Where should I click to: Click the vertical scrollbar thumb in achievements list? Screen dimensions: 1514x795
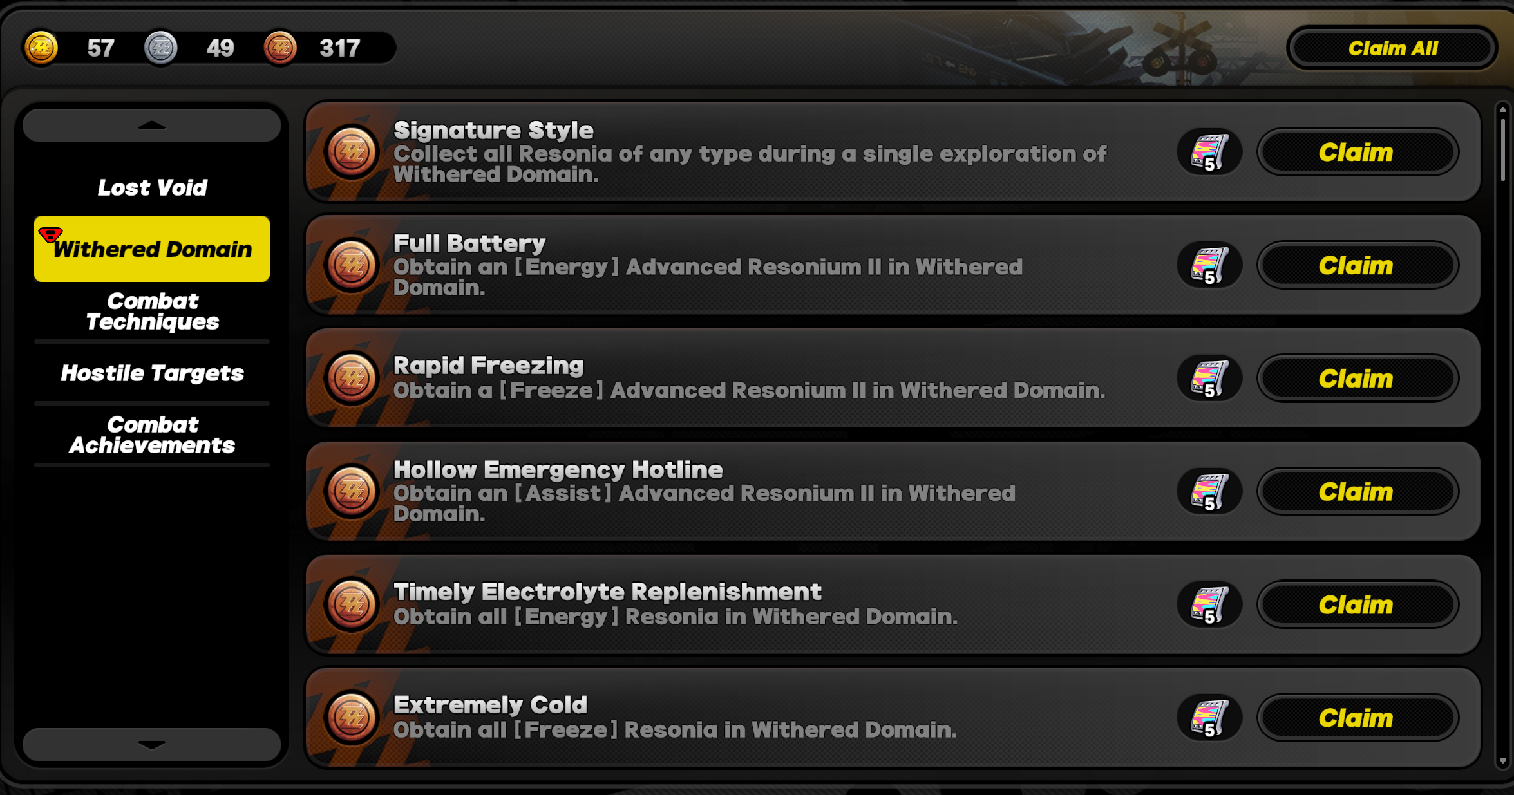[x=1502, y=149]
